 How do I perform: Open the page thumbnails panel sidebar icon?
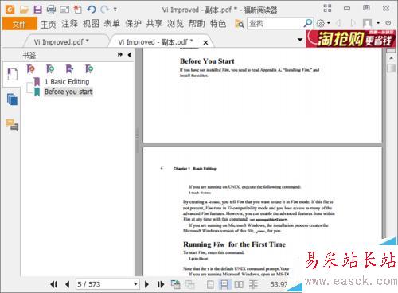click(12, 100)
